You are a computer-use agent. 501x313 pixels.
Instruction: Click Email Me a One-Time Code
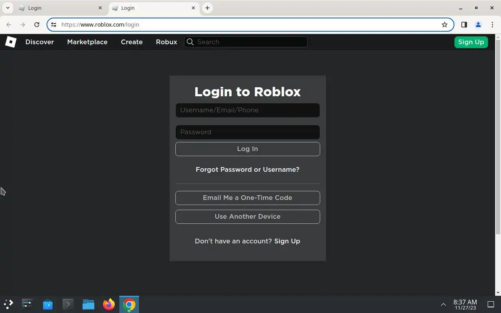pyautogui.click(x=247, y=198)
